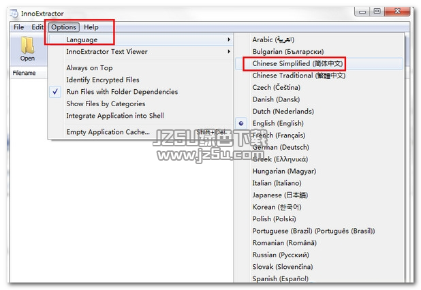Maximize the InnoExtractor window
Image resolution: width=421 pixels, height=290 pixels.
(x=377, y=12)
